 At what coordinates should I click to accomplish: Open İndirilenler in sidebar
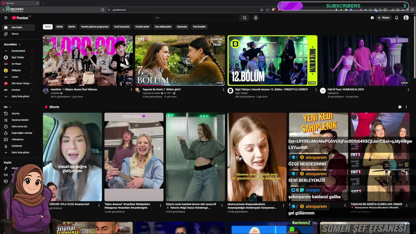tap(18, 146)
